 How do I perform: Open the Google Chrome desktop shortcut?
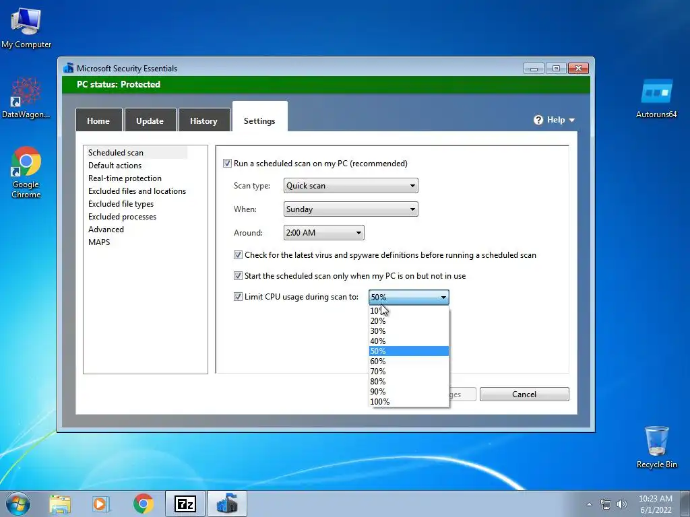pos(26,172)
